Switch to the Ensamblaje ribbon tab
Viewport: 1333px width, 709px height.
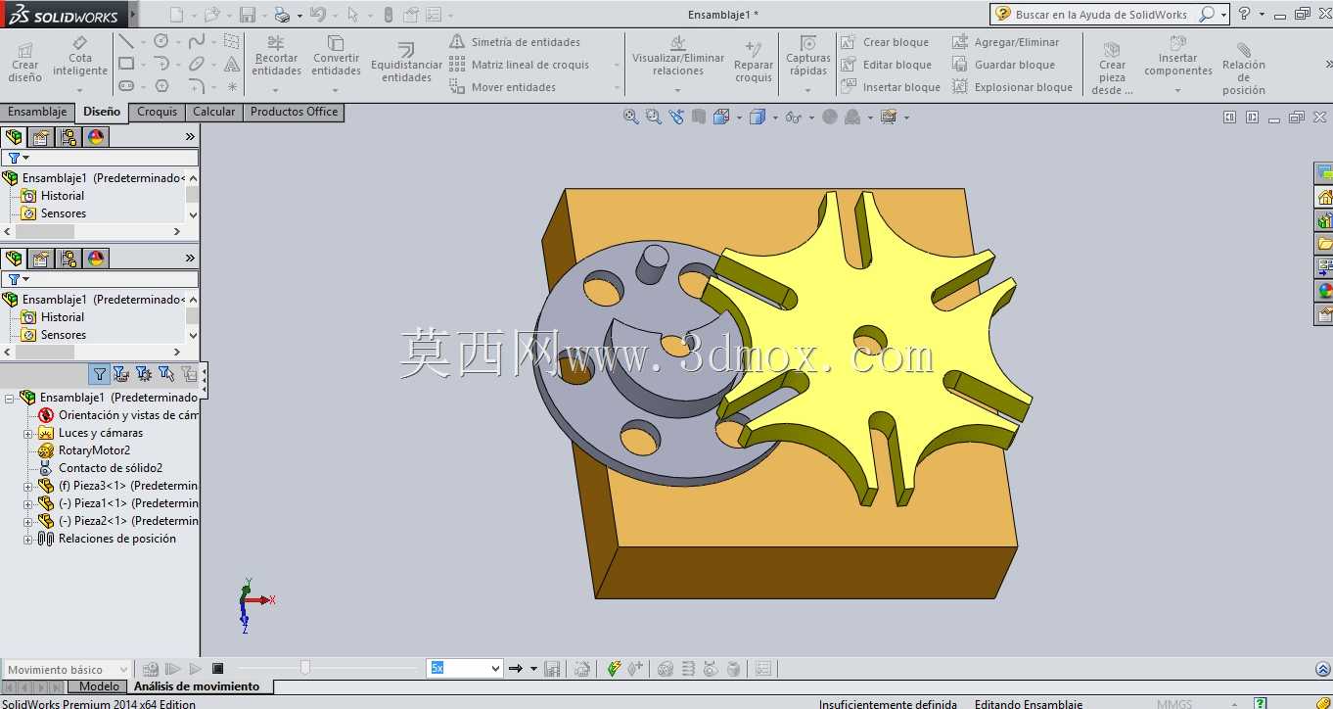point(37,112)
